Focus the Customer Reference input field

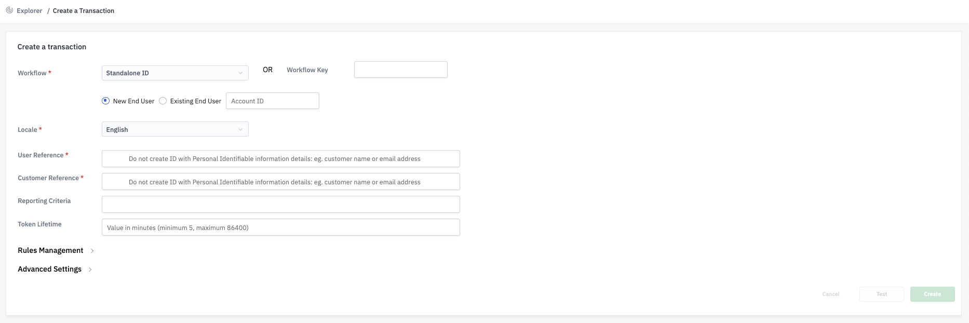point(280,182)
